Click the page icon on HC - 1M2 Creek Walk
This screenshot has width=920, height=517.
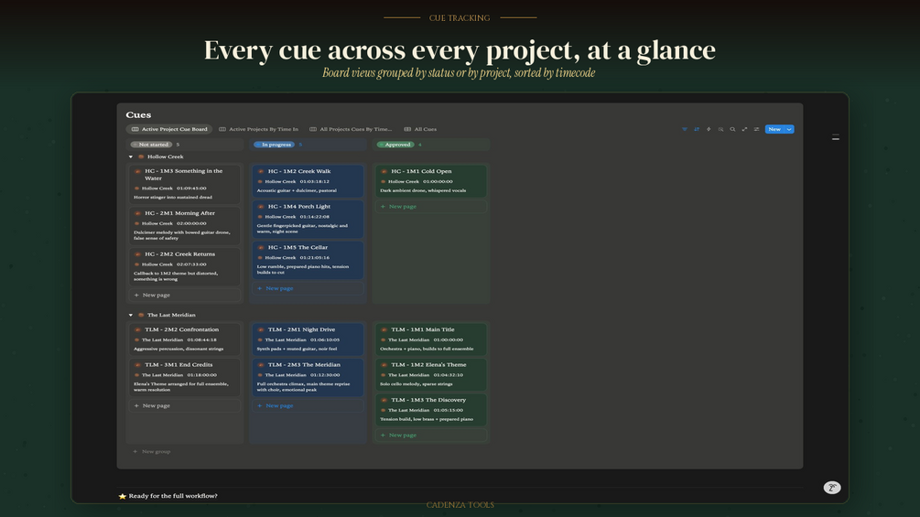[261, 171]
